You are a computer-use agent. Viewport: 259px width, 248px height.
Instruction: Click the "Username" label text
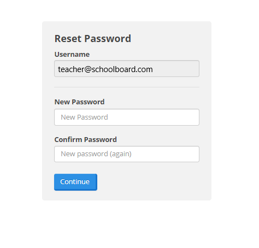pyautogui.click(x=72, y=55)
